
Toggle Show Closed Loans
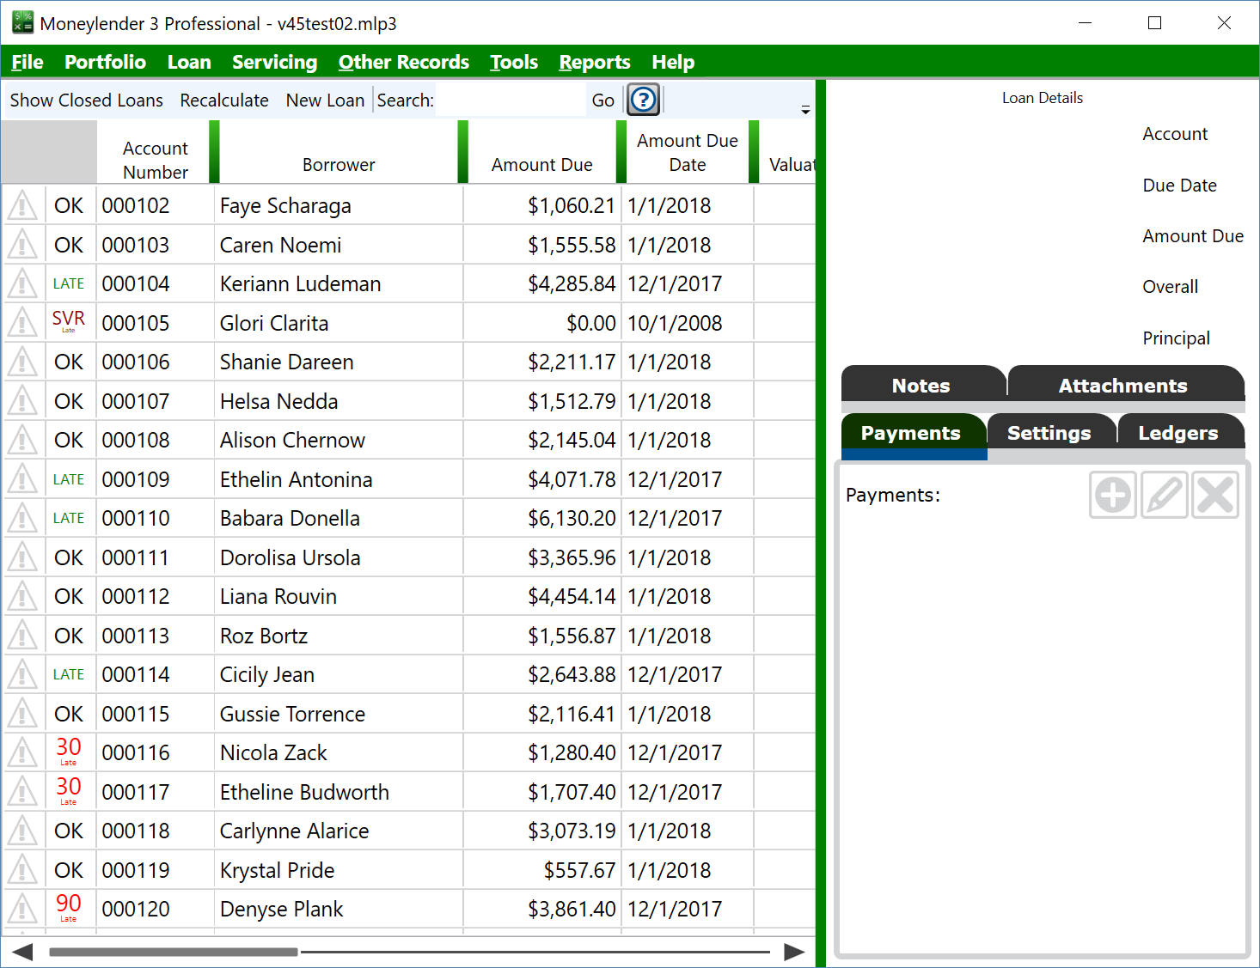86,100
